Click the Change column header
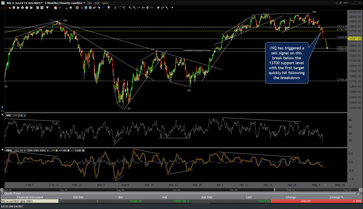This screenshot has height=209, width=363. (291, 197)
